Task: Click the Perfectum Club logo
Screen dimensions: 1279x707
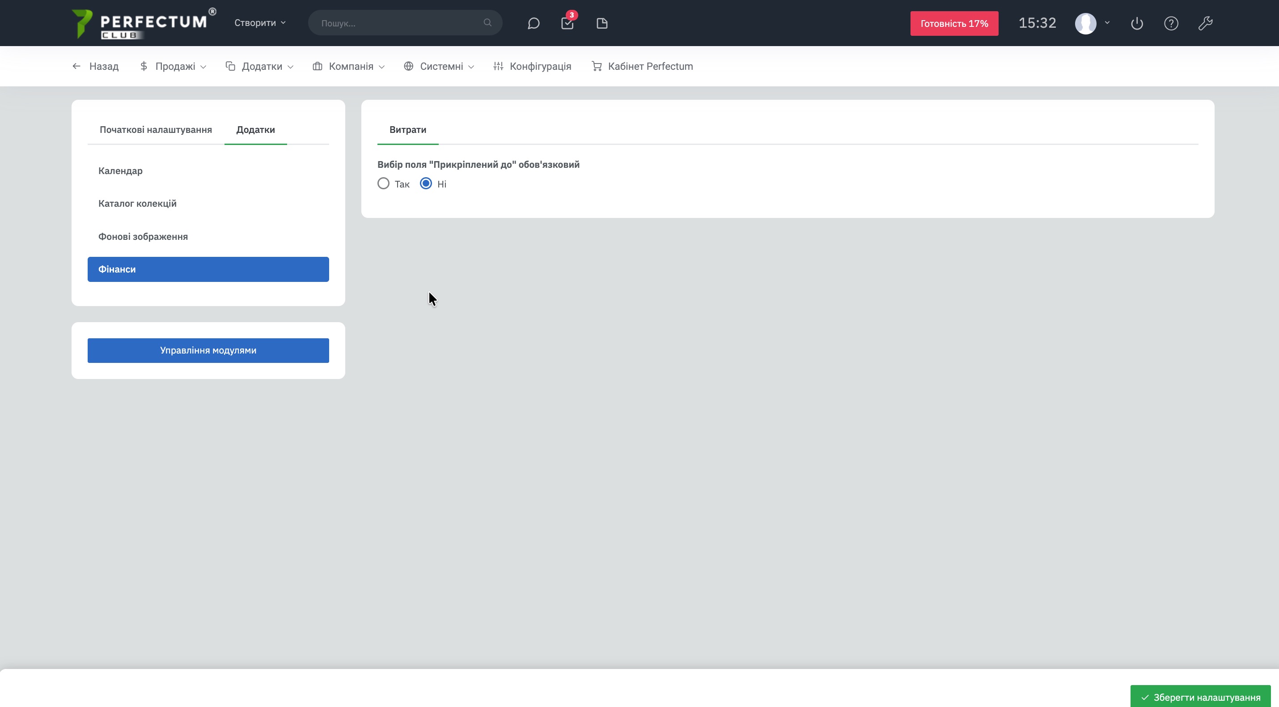Action: (144, 23)
